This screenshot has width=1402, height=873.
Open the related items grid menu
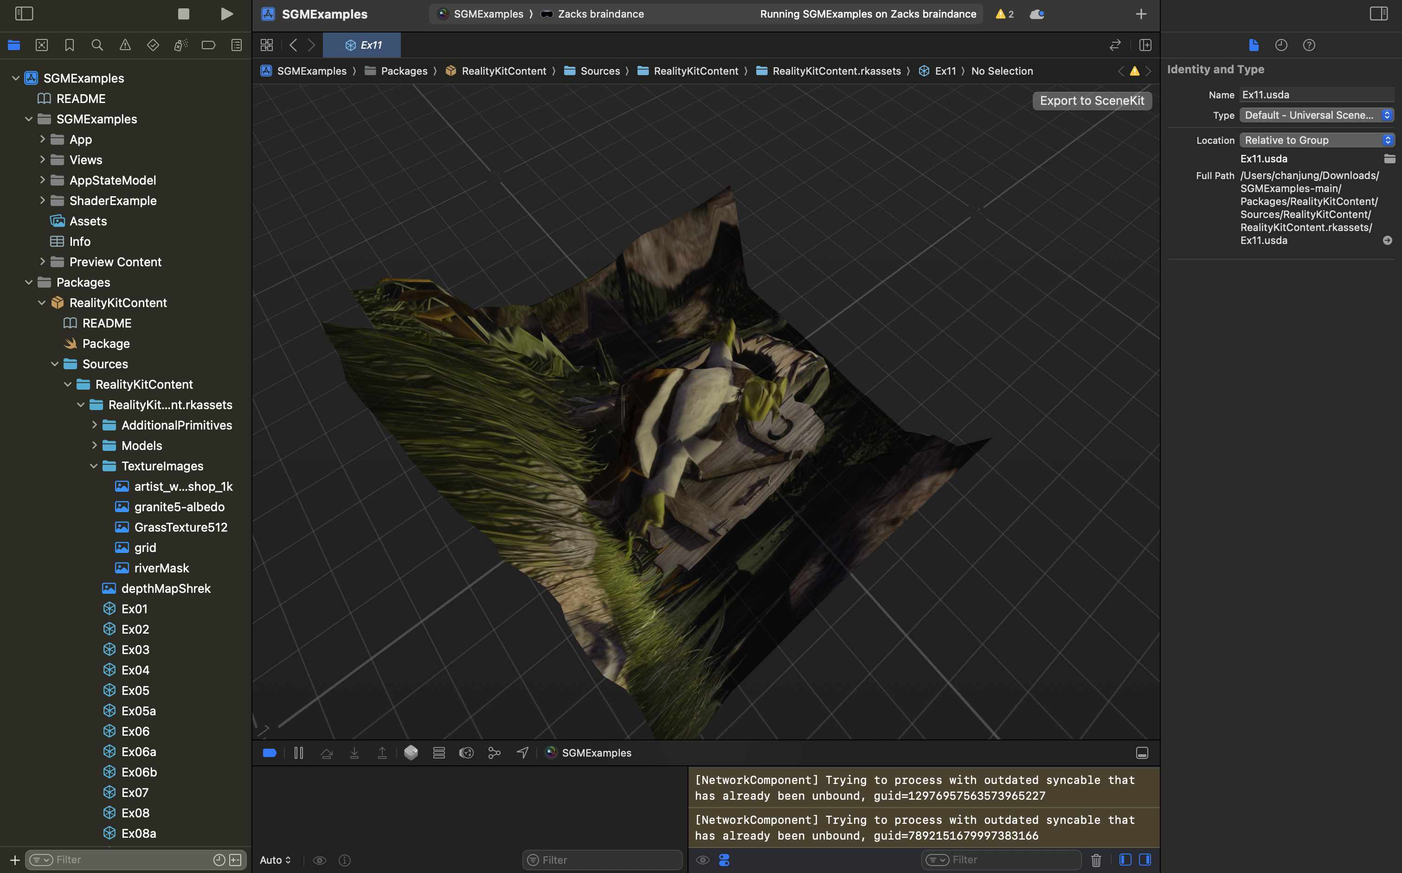[x=267, y=45]
